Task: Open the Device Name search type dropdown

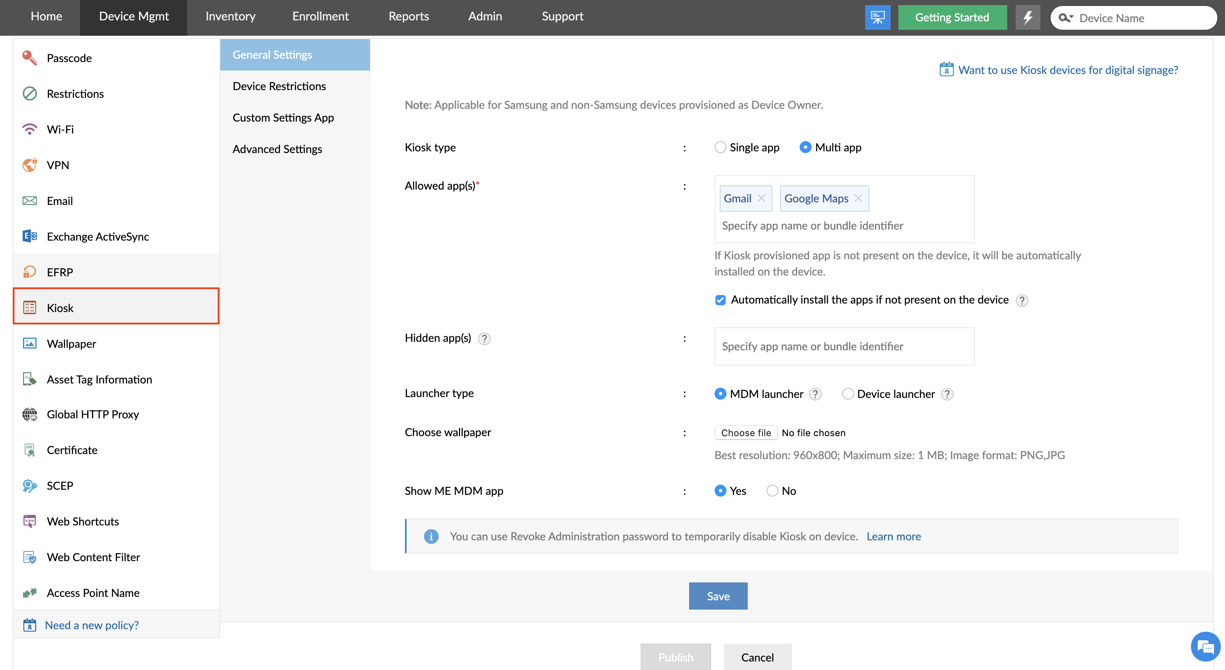Action: 1066,18
